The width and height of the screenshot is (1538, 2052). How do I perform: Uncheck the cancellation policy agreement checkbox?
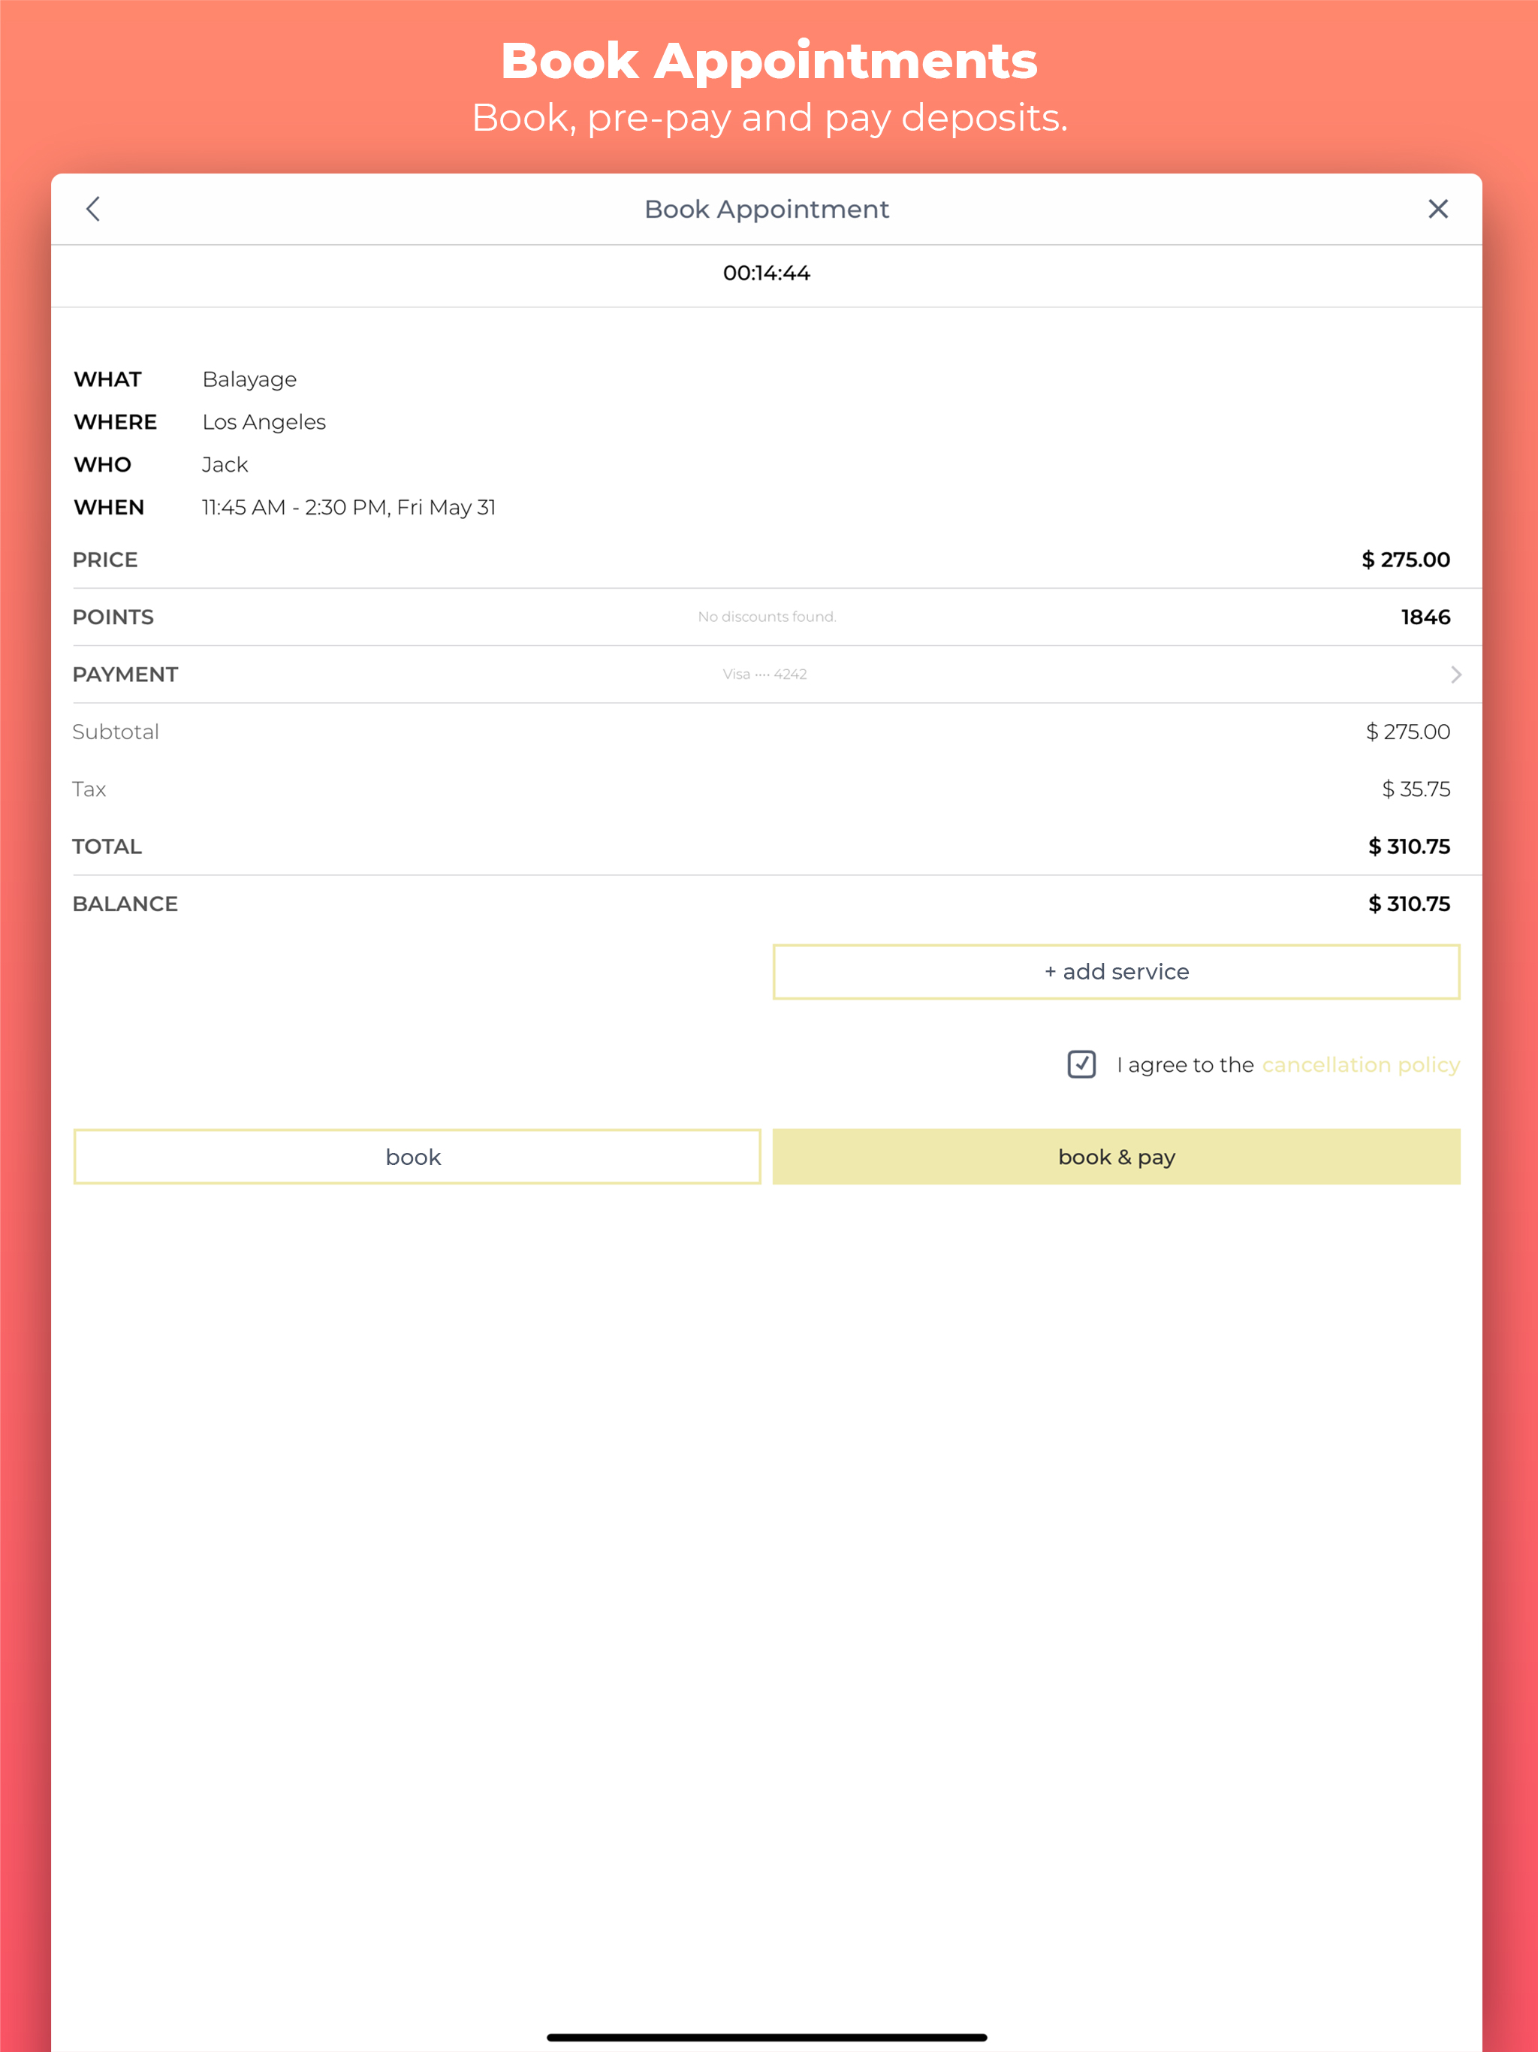[x=1081, y=1064]
